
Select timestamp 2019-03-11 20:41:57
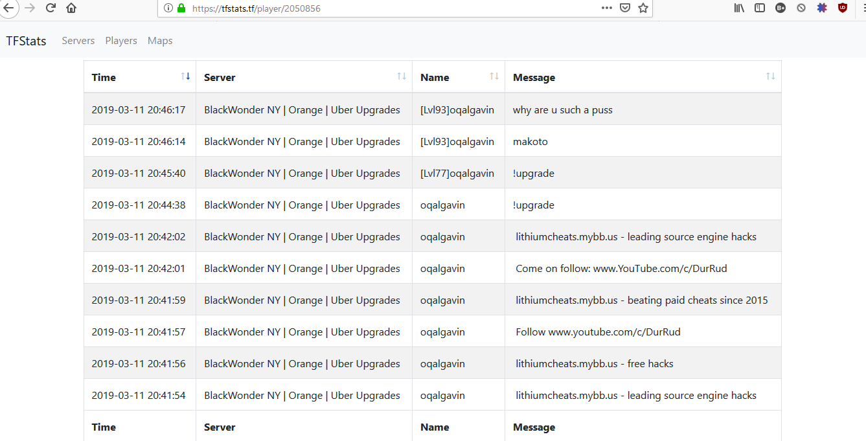[x=139, y=332]
